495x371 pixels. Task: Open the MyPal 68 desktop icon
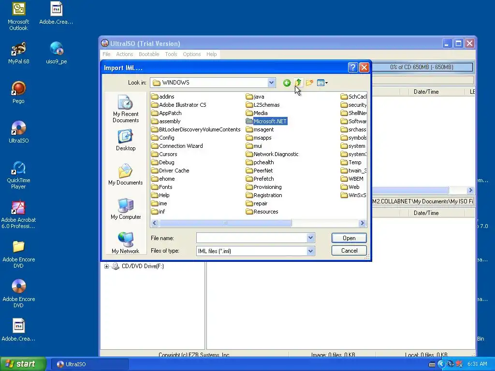tap(18, 53)
